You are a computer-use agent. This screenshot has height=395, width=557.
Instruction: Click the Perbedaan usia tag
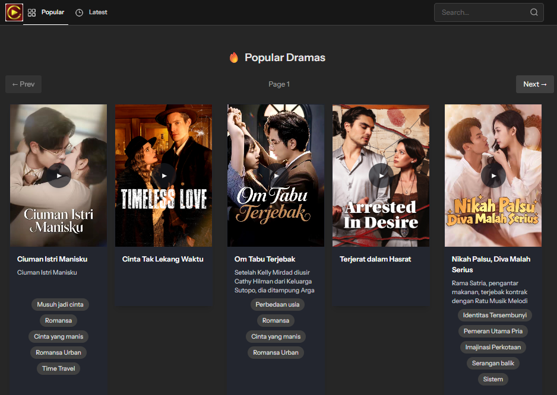click(277, 304)
